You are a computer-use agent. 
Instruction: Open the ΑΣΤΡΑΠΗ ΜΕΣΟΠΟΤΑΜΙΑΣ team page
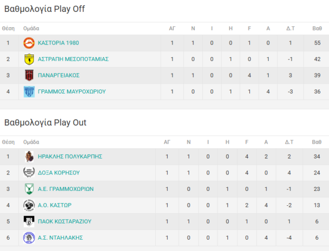(73, 59)
